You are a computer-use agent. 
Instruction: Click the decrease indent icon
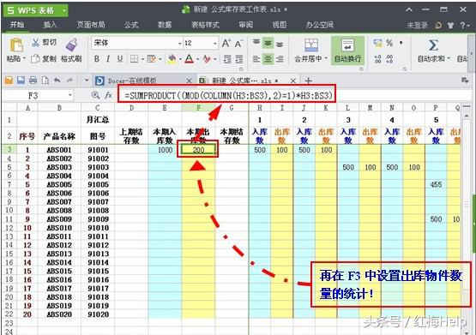click(227, 59)
